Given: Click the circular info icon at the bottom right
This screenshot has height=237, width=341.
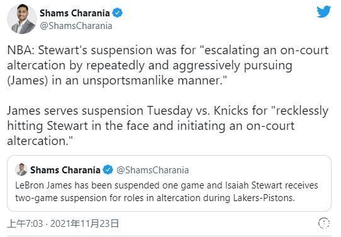Looking at the screenshot, I should [324, 223].
